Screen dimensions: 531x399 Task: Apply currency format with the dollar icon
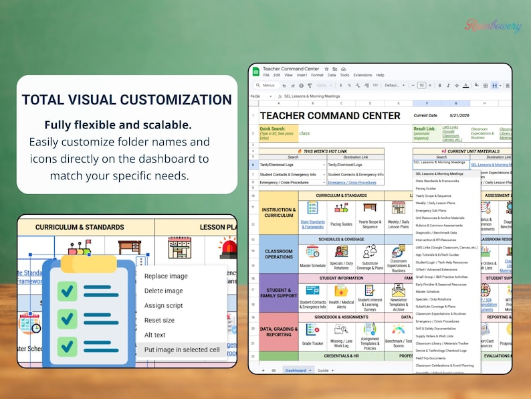340,86
